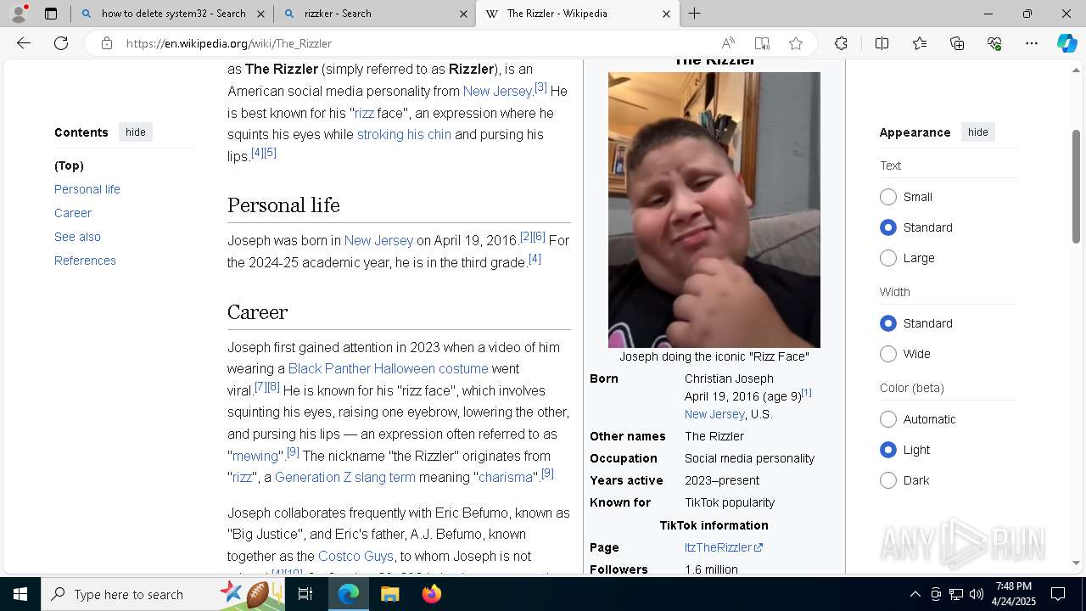Select Standard width option
The width and height of the screenshot is (1086, 611).
[x=888, y=323]
